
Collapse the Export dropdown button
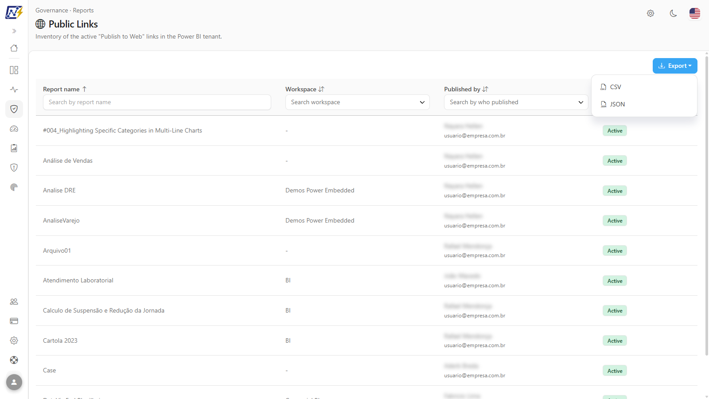click(675, 66)
